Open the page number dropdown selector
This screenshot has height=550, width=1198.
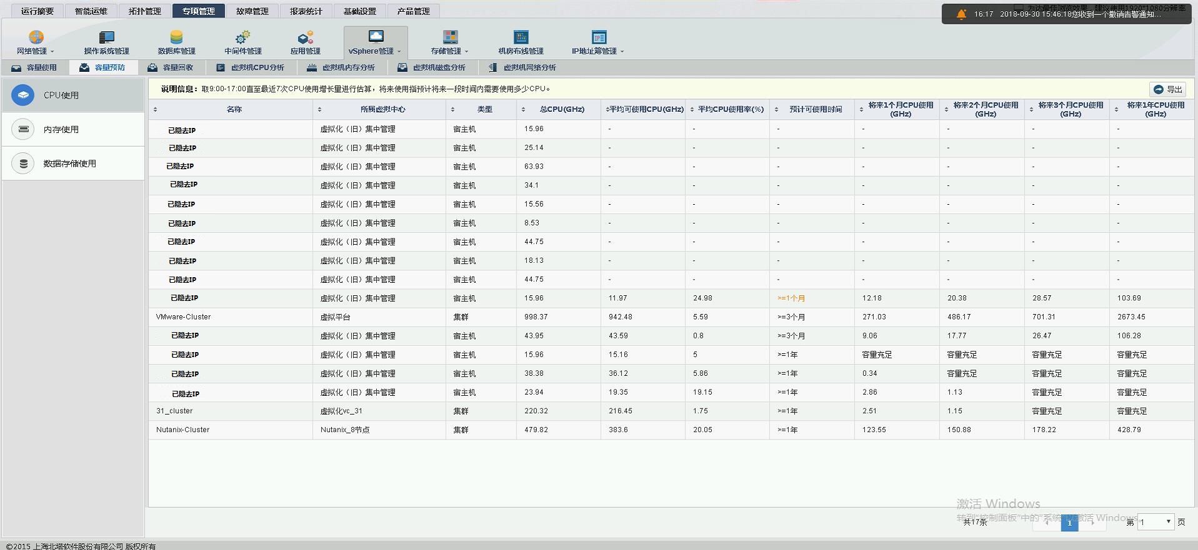click(x=1156, y=522)
